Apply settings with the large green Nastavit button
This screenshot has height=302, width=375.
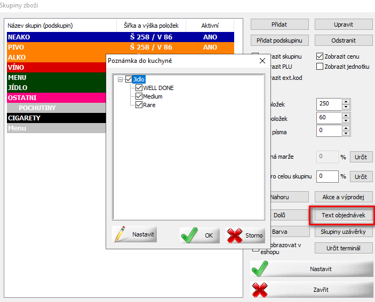point(312,269)
